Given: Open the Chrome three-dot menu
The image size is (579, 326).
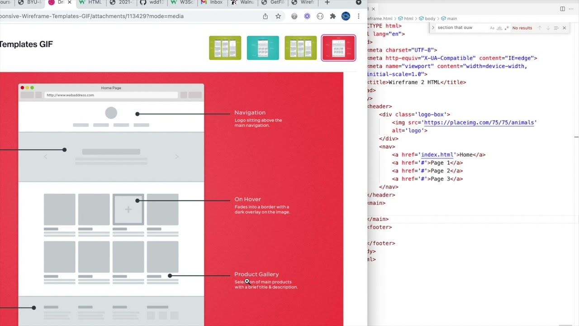Looking at the screenshot, I should click(x=358, y=16).
